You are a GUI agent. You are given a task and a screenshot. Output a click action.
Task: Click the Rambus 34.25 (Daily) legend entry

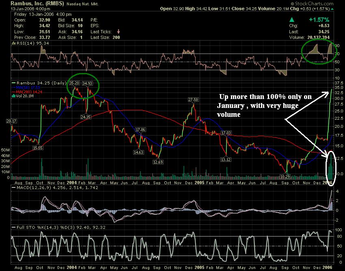pyautogui.click(x=39, y=83)
